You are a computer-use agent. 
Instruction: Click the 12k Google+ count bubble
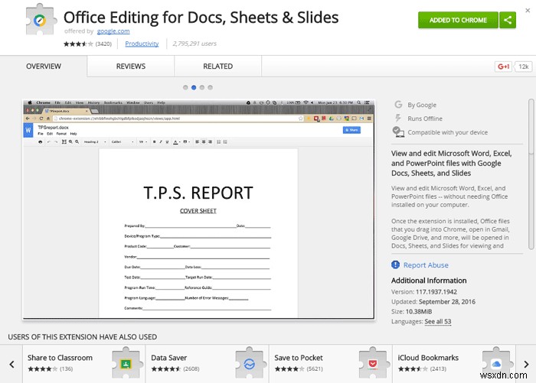(x=523, y=67)
